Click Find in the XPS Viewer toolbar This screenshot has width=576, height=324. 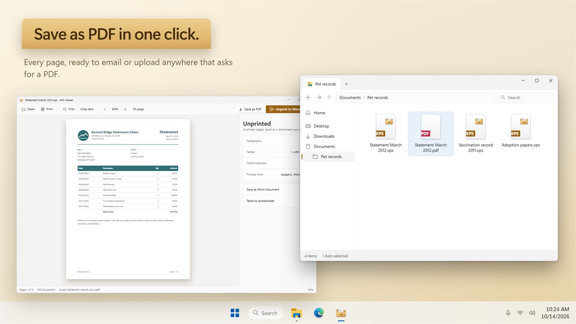pyautogui.click(x=69, y=109)
